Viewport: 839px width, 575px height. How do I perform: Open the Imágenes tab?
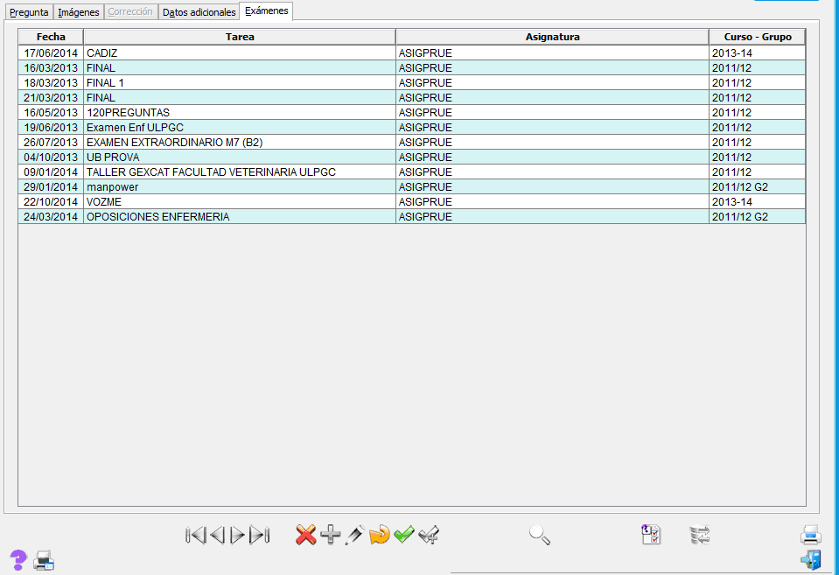(x=79, y=12)
